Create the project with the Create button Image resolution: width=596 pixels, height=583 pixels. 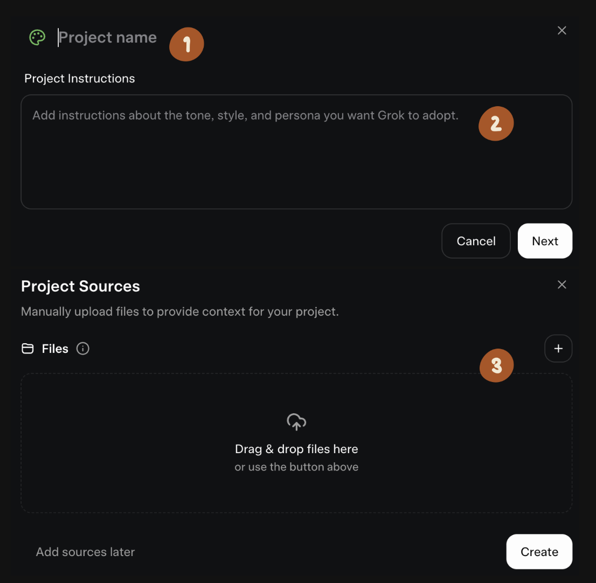click(539, 552)
